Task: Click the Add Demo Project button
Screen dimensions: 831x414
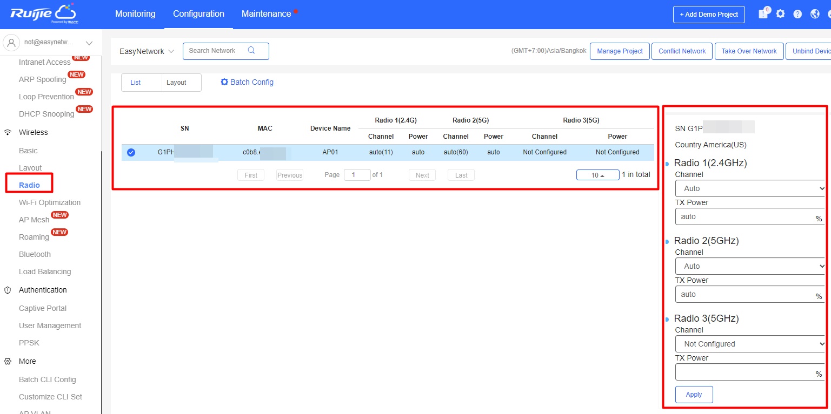Action: pos(709,15)
